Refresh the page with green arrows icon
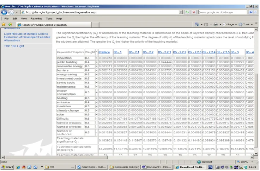Viewport: 260px width, 171px height. point(187,12)
